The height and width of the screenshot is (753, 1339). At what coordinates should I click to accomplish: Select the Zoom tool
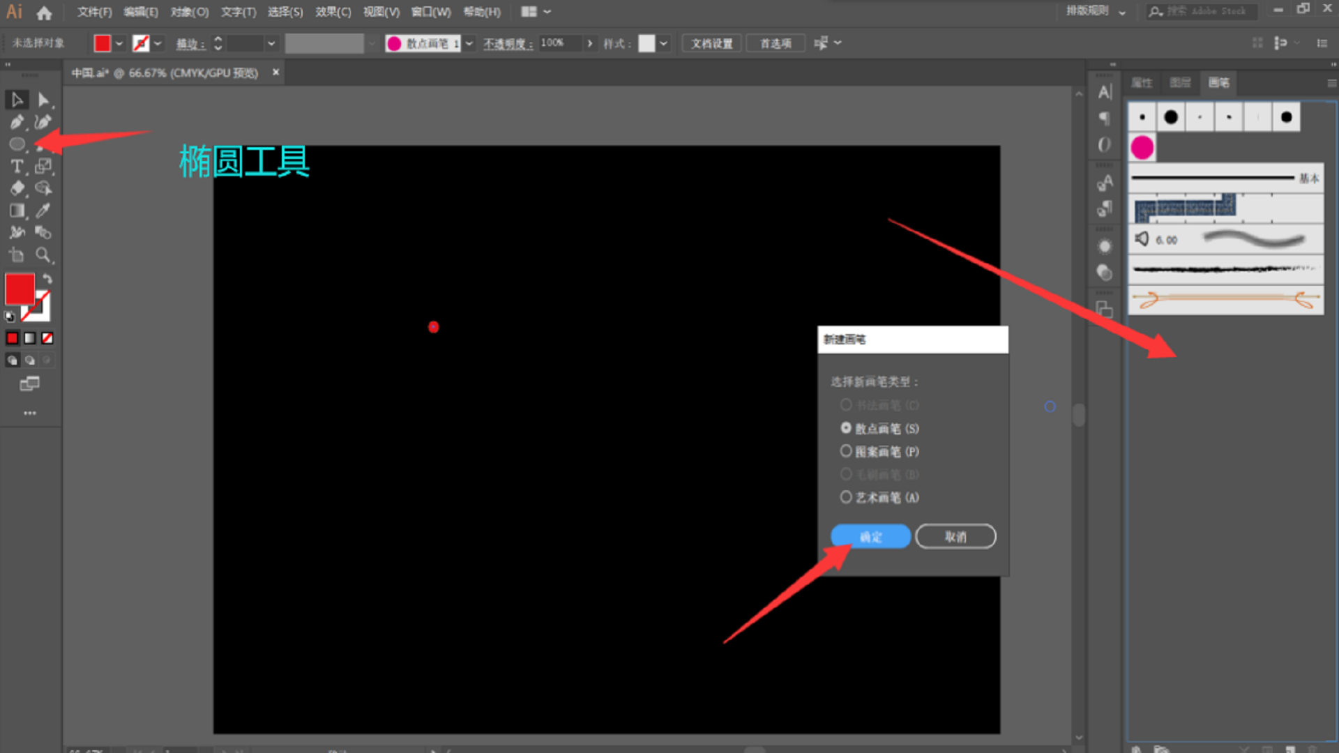pyautogui.click(x=43, y=255)
